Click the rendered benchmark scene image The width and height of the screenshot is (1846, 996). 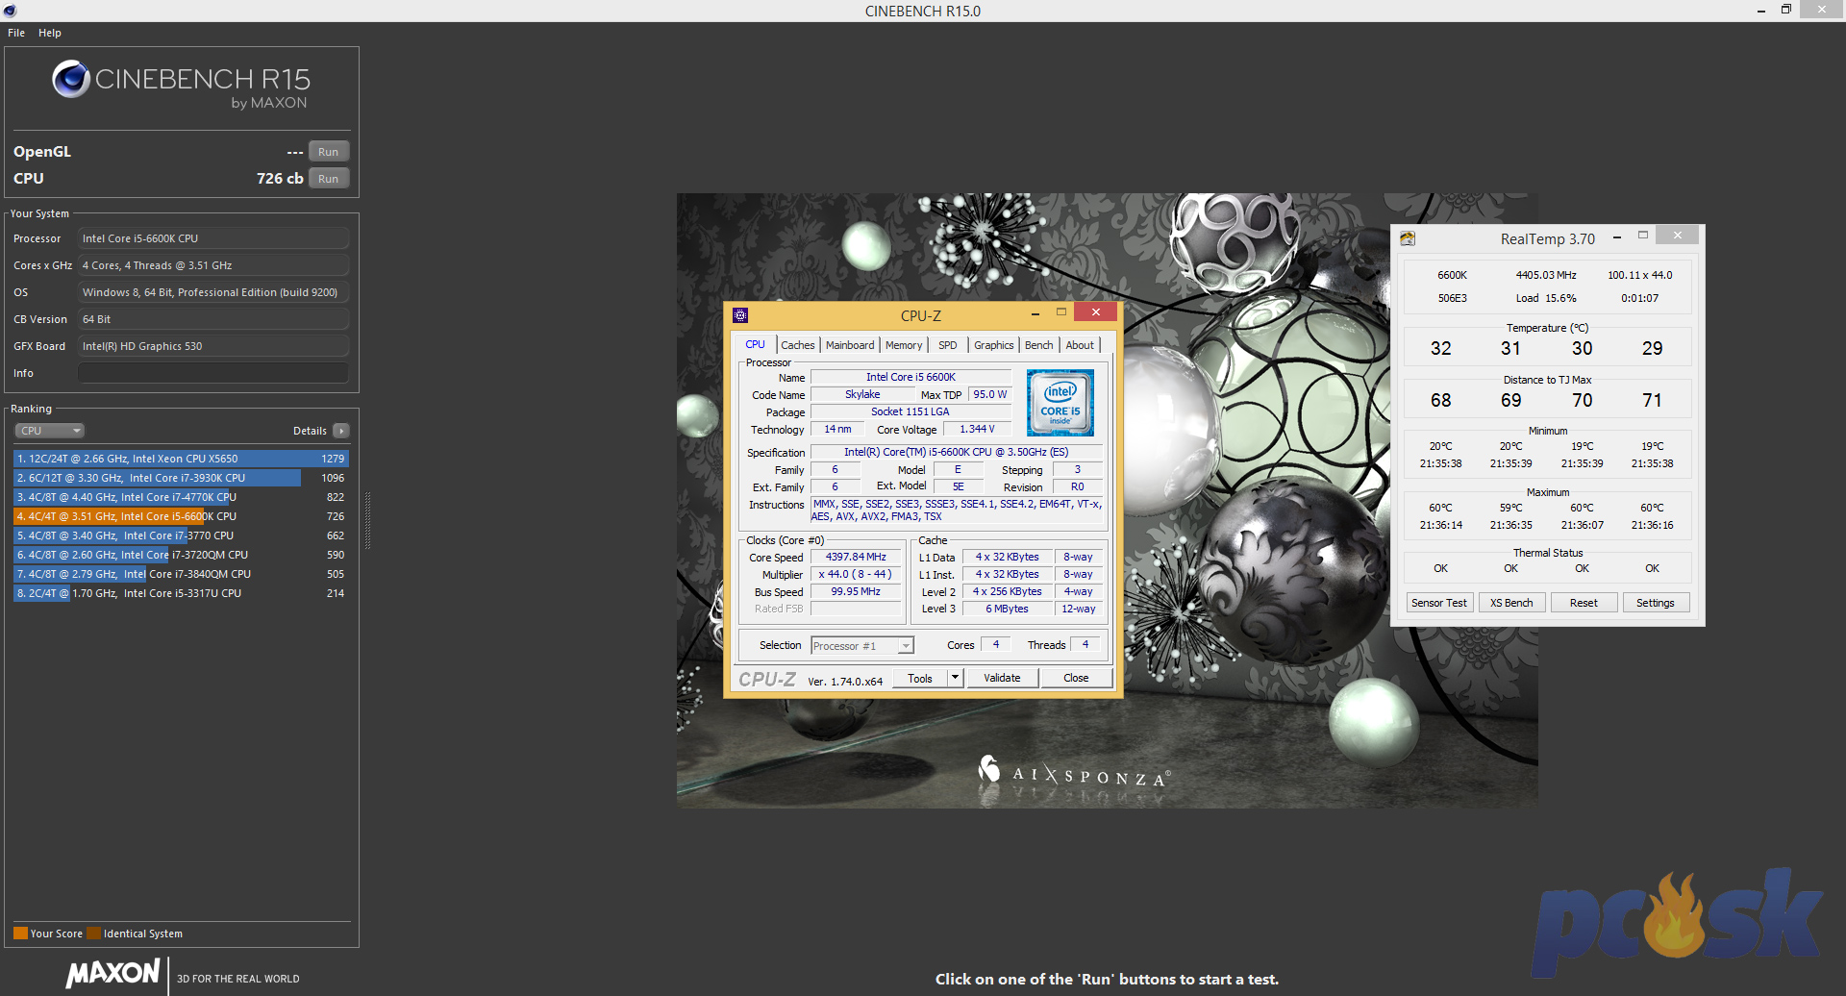tap(1107, 500)
